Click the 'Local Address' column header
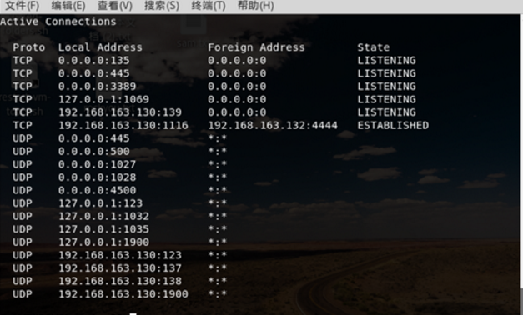The height and width of the screenshot is (315, 523). tap(100, 47)
